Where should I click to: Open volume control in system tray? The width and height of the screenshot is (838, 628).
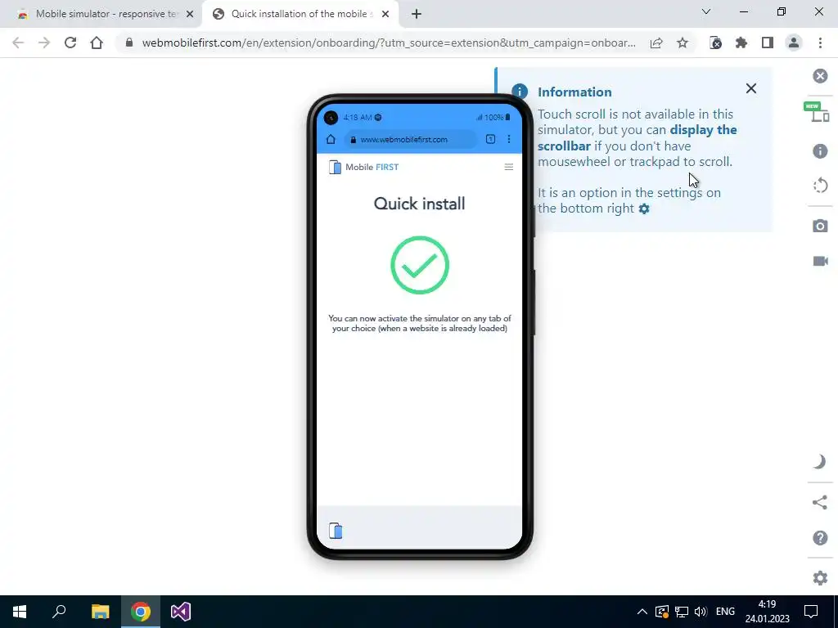tap(701, 612)
